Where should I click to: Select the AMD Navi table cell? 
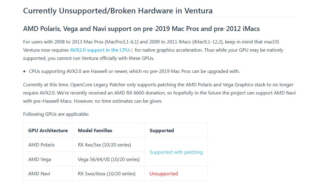(39, 173)
